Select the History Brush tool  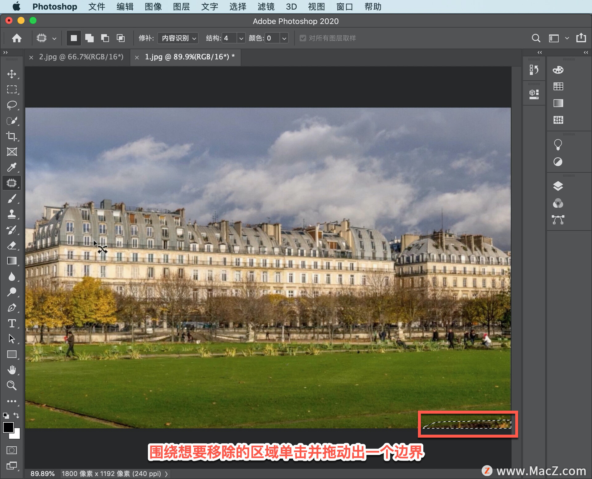click(12, 230)
